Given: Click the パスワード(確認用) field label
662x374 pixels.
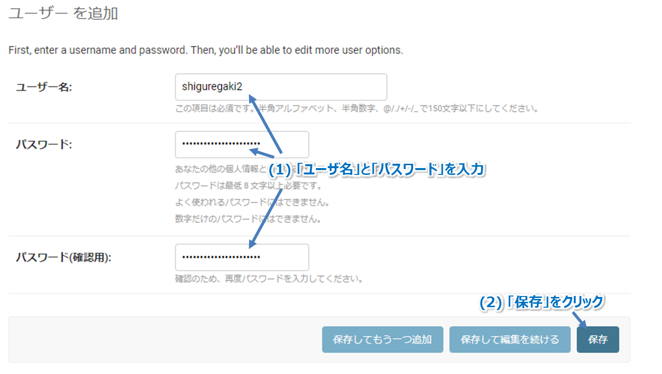Looking at the screenshot, I should pos(64,258).
